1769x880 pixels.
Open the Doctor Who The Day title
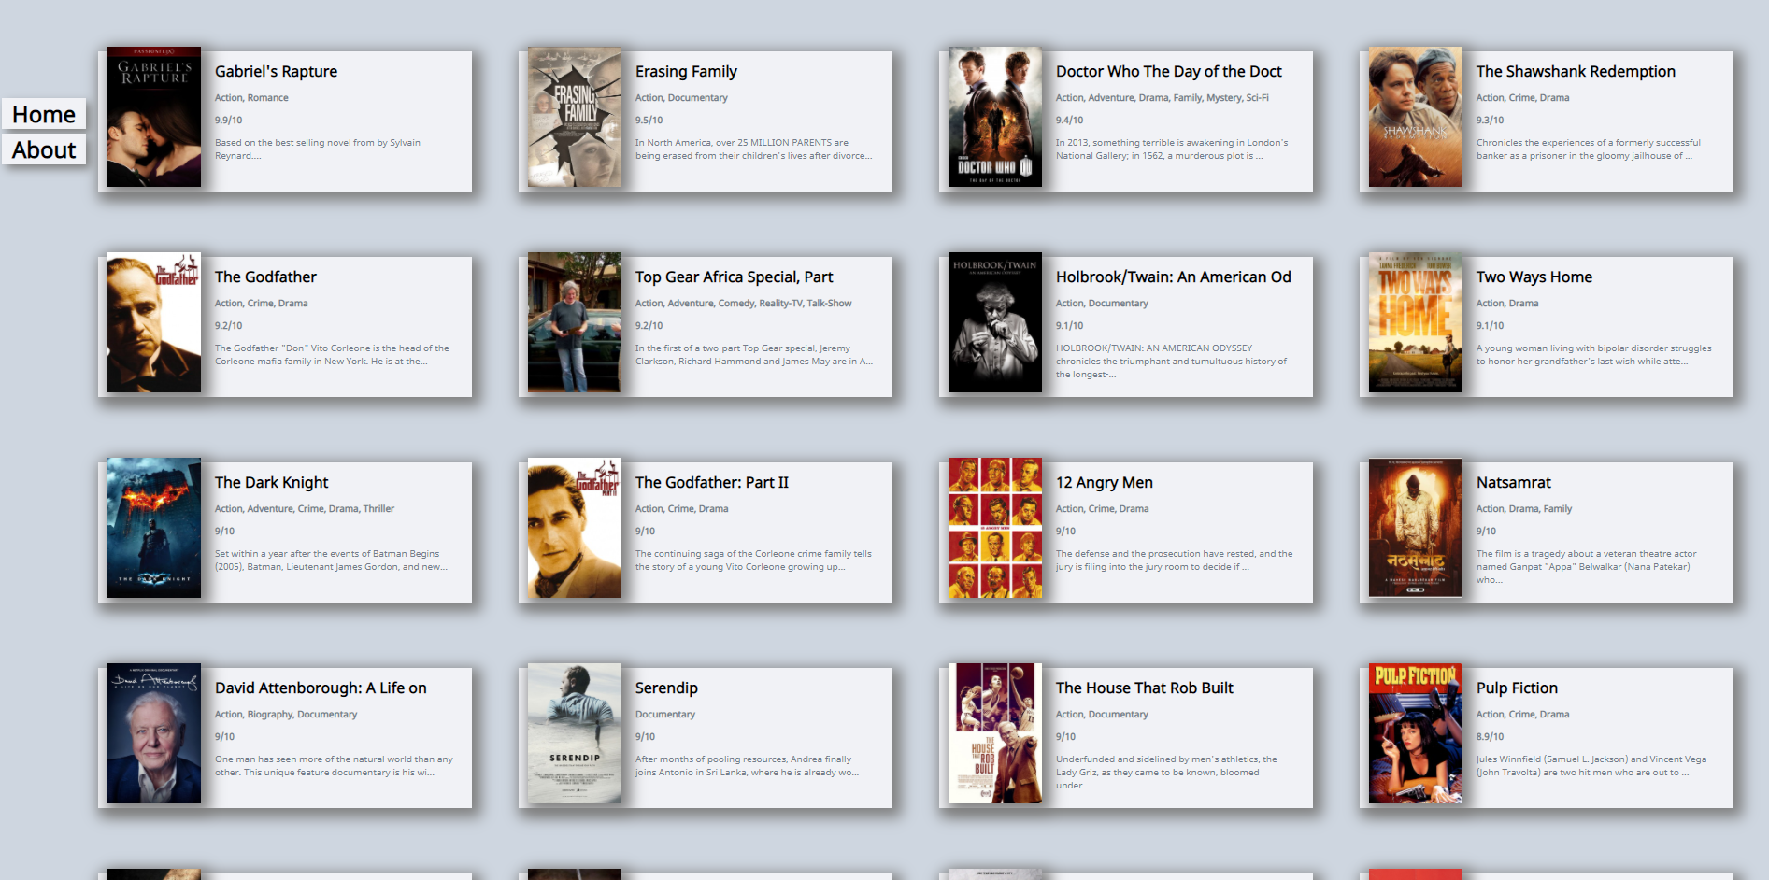1168,72
